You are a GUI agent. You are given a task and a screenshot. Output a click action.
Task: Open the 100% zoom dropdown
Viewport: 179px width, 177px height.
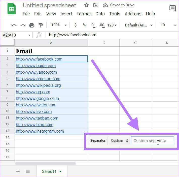[59, 25]
